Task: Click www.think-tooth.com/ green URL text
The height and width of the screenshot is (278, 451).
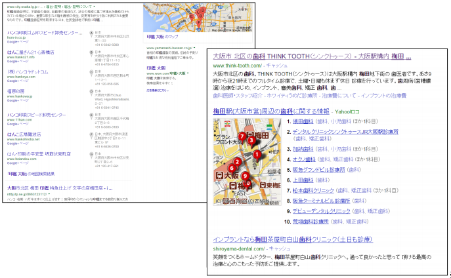Action: (238, 66)
